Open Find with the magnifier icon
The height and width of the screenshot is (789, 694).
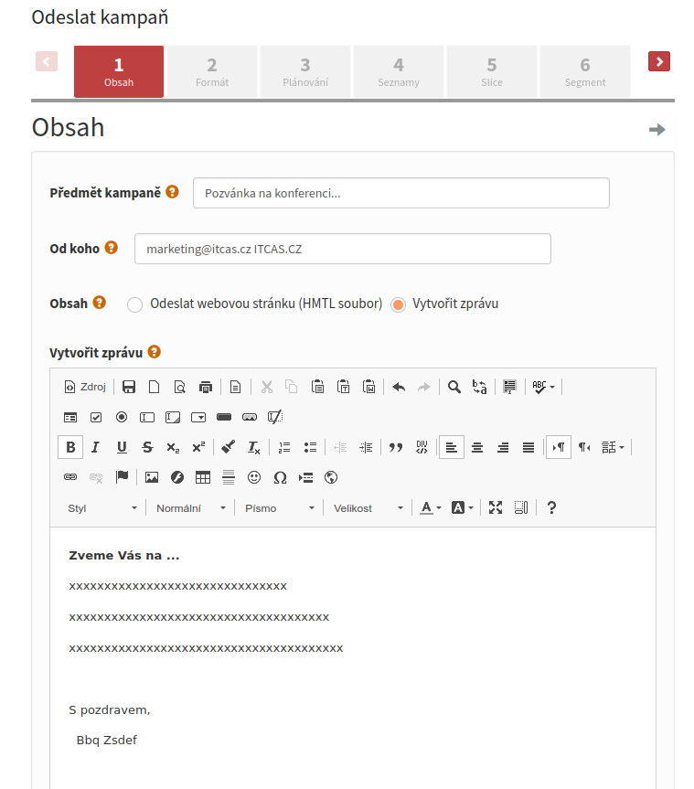click(454, 387)
